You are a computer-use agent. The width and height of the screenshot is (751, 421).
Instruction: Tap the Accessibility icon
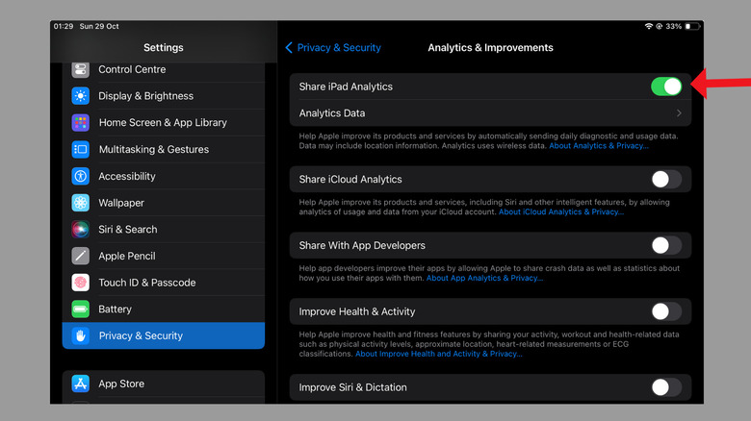81,176
